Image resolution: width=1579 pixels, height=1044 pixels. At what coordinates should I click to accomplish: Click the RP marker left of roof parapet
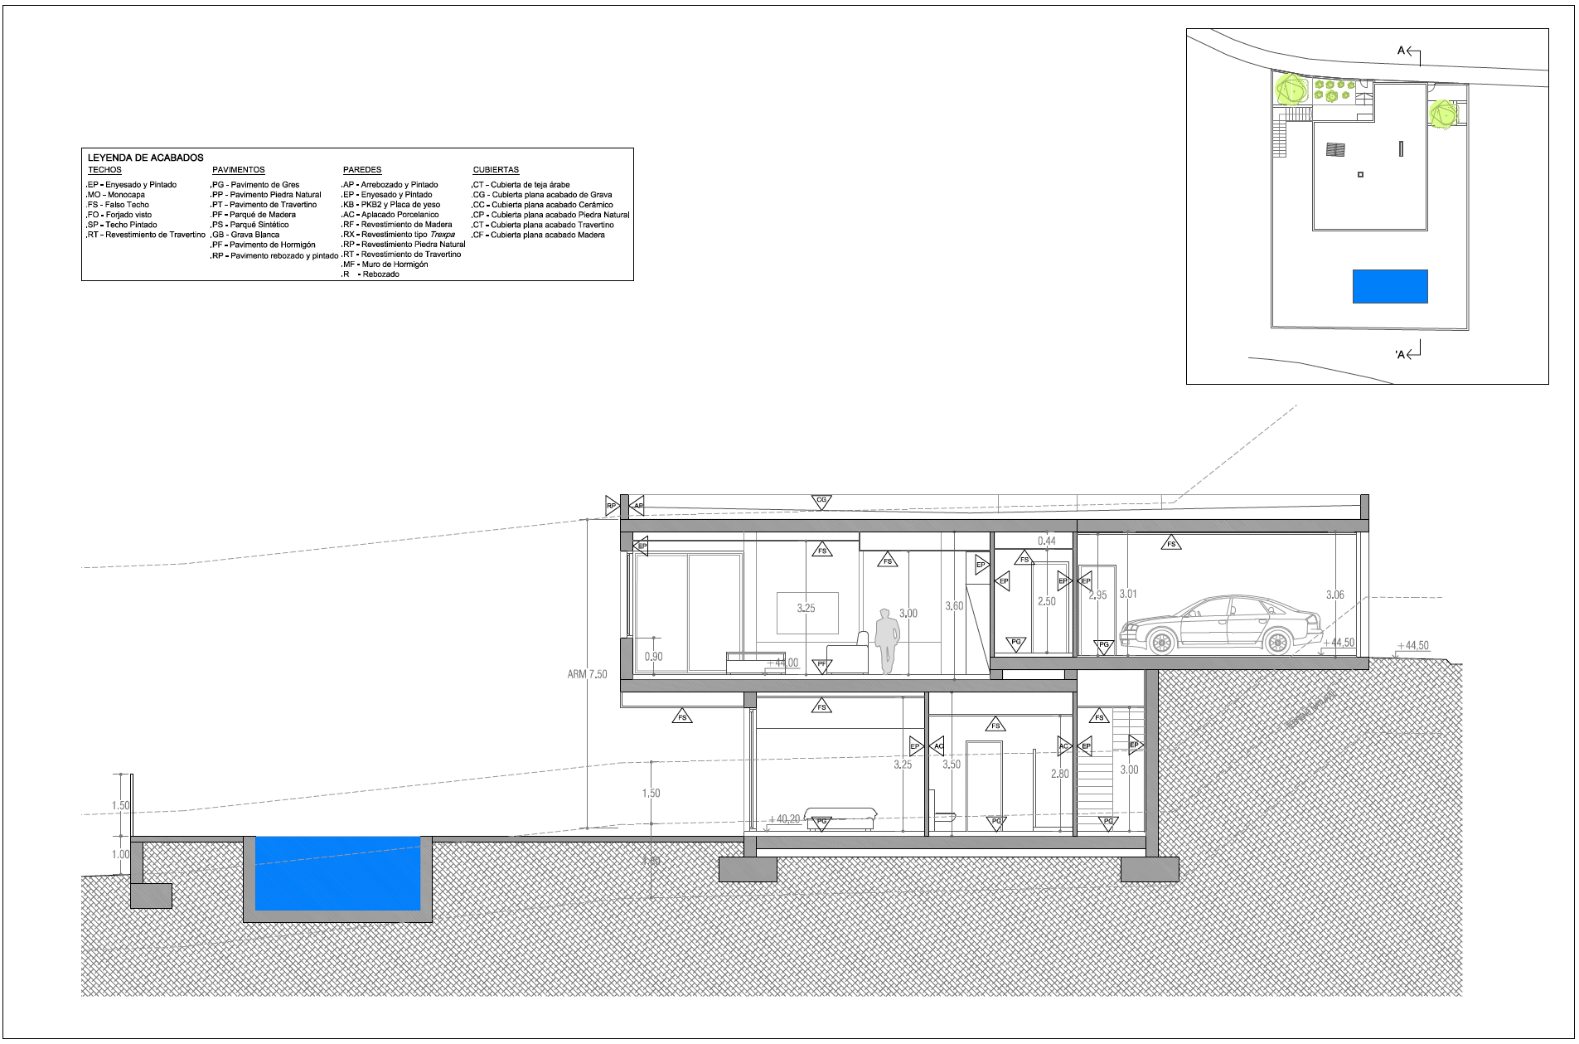tap(612, 504)
